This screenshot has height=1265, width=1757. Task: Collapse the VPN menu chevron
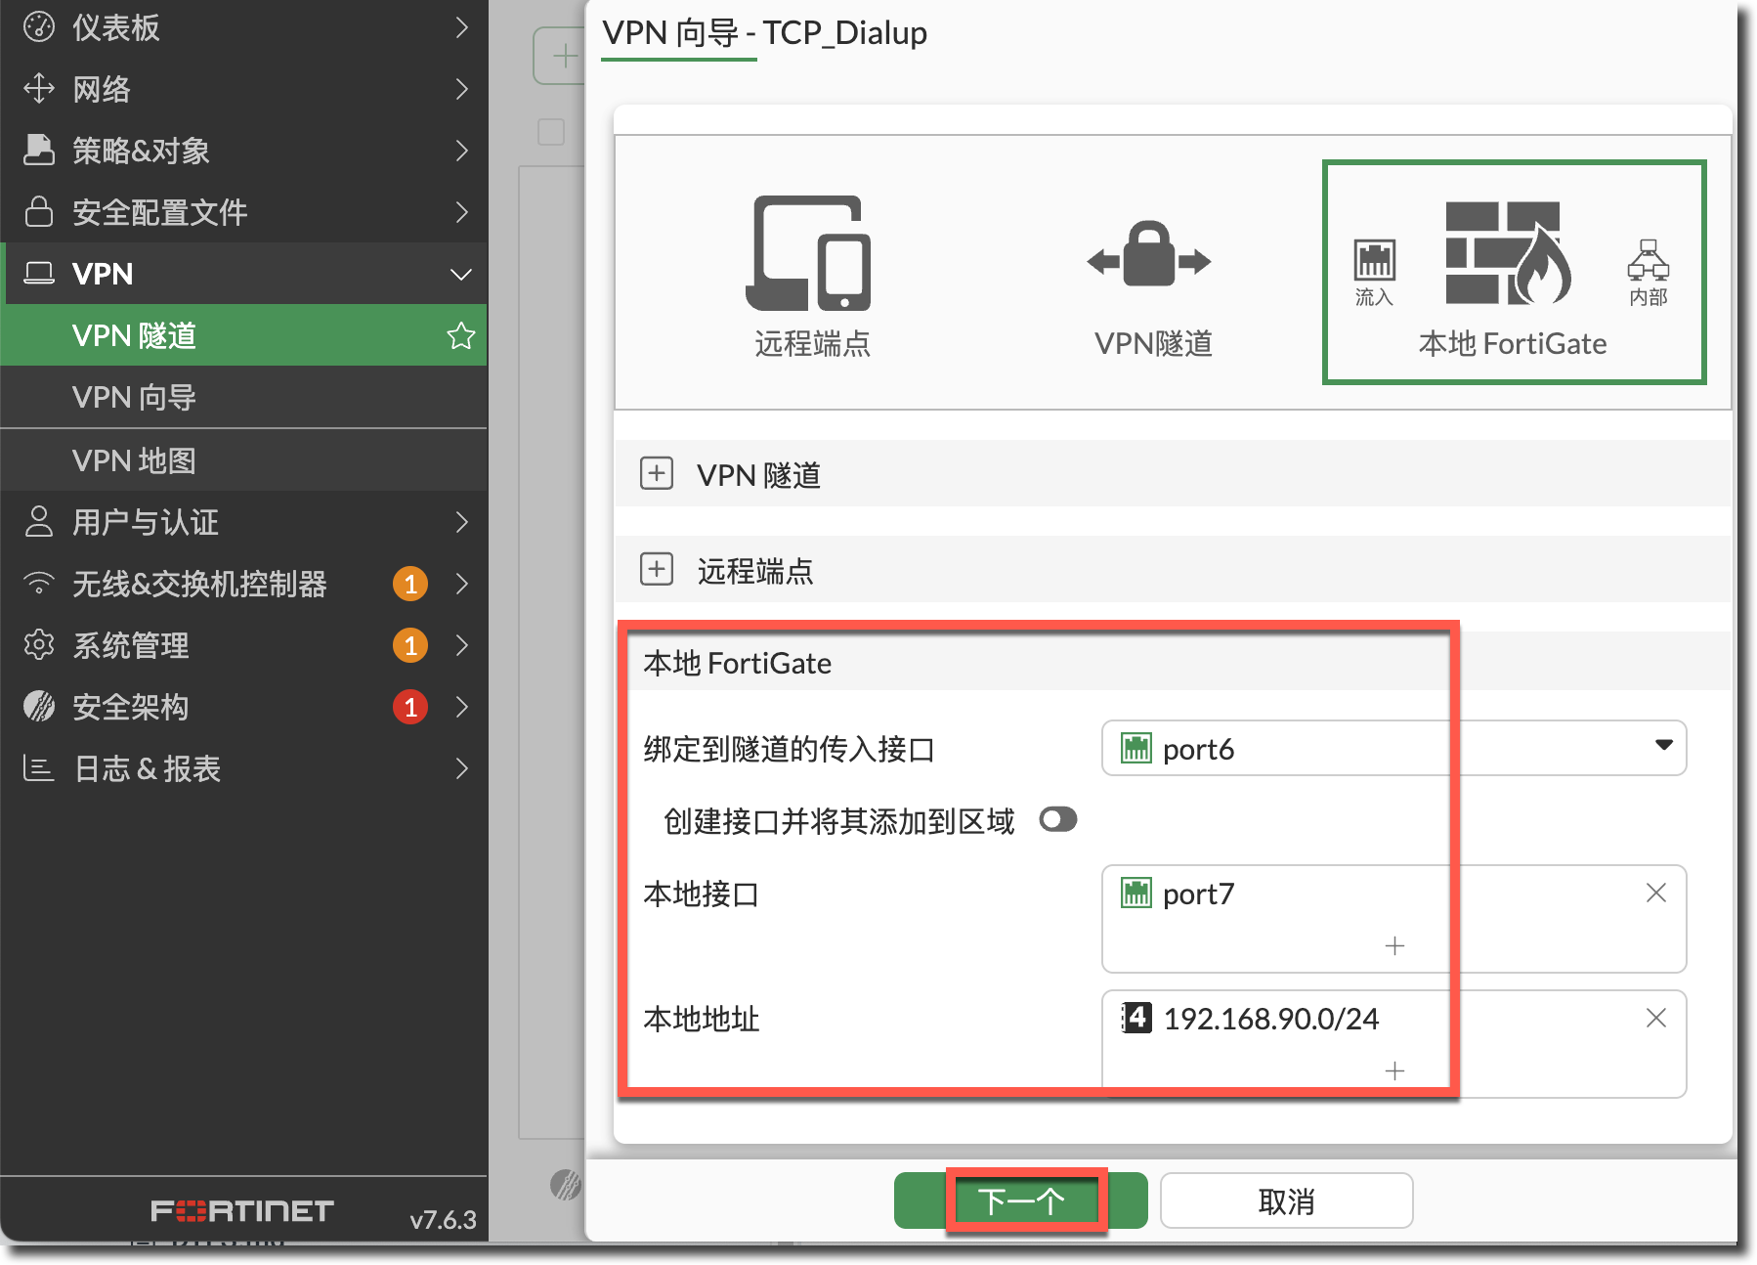pyautogui.click(x=461, y=275)
